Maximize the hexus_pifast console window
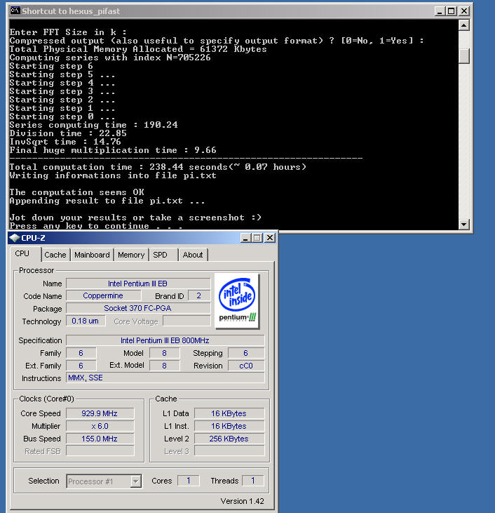Screen dimensions: 495x513 (x=452, y=11)
